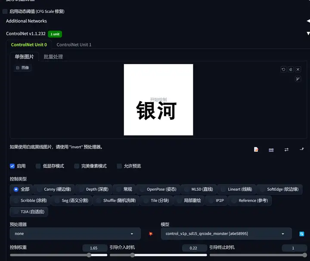Enable 完美像素模式 checkbox
Image resolution: width=310 pixels, height=261 pixels.
[77, 166]
